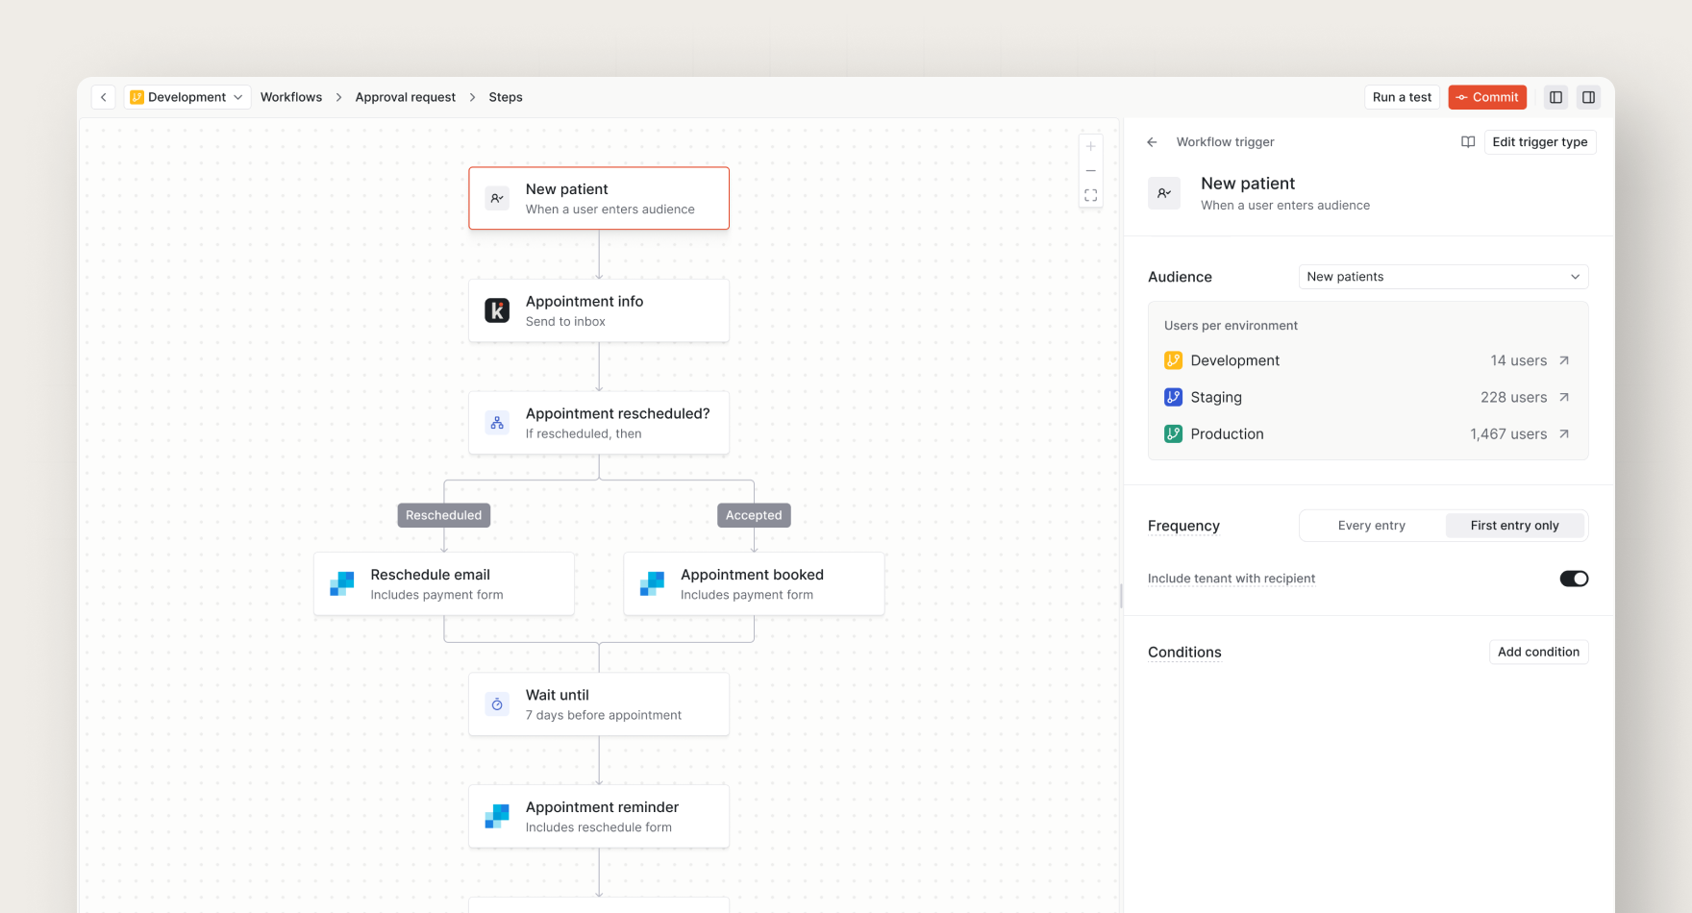Select First entry only frequency

click(1514, 526)
